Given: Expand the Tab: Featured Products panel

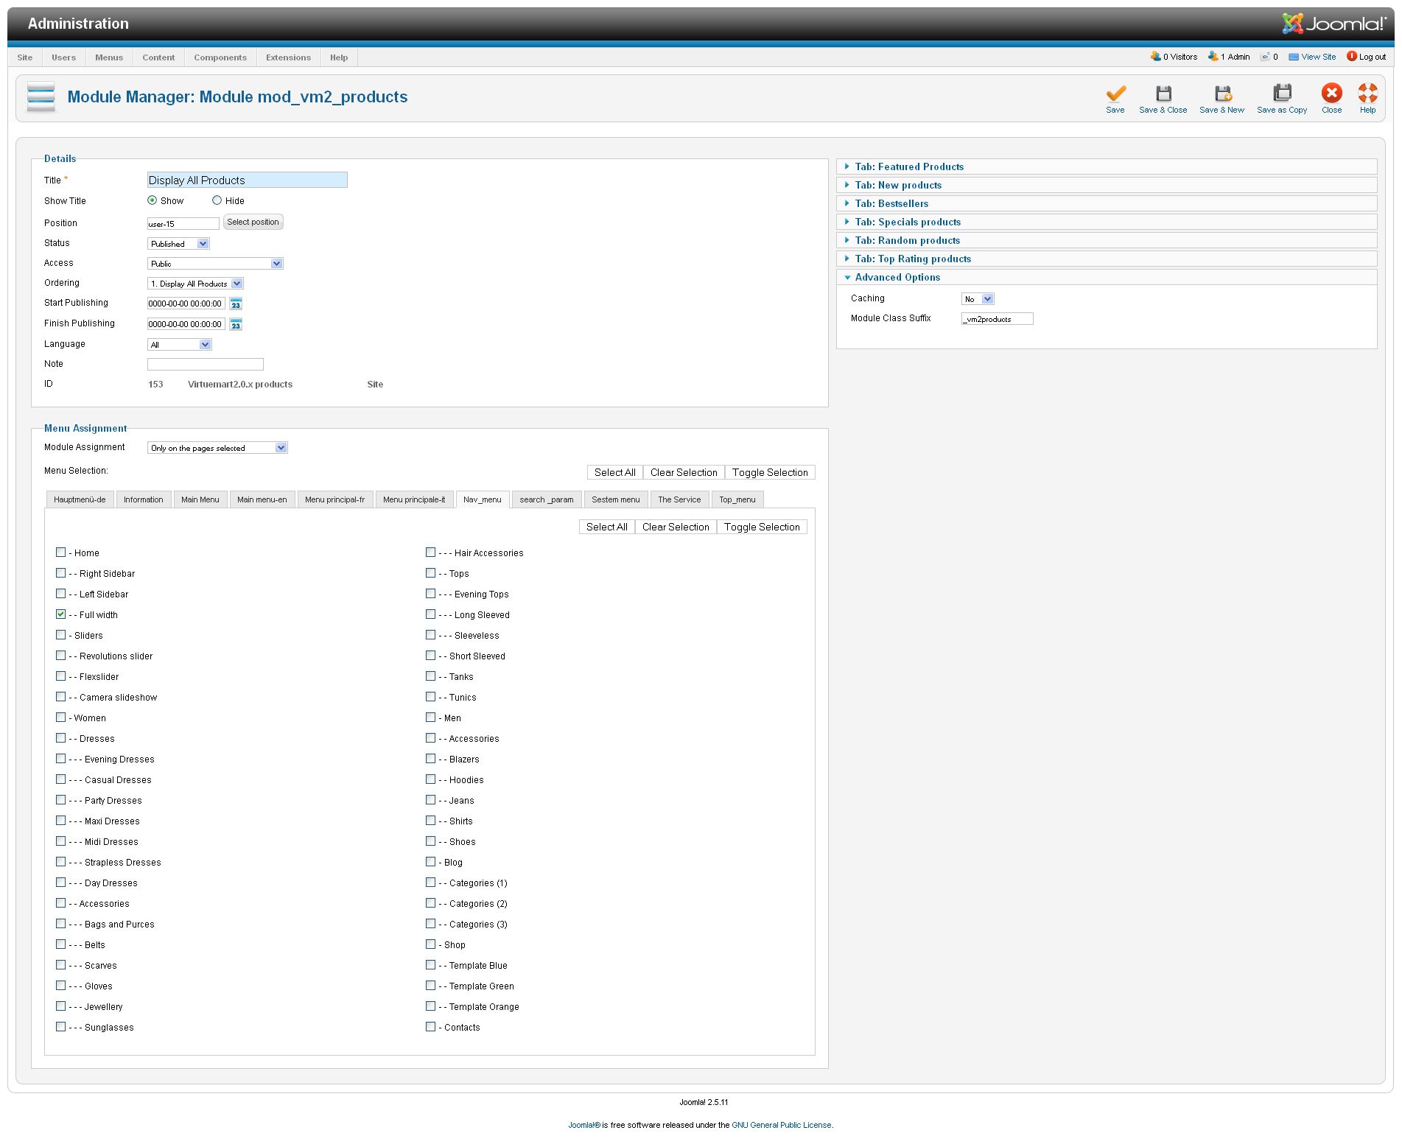Looking at the screenshot, I should pyautogui.click(x=908, y=167).
